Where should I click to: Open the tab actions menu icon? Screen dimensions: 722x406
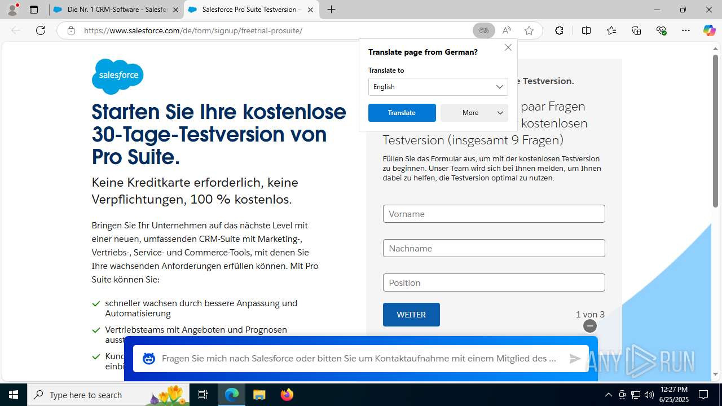click(34, 10)
